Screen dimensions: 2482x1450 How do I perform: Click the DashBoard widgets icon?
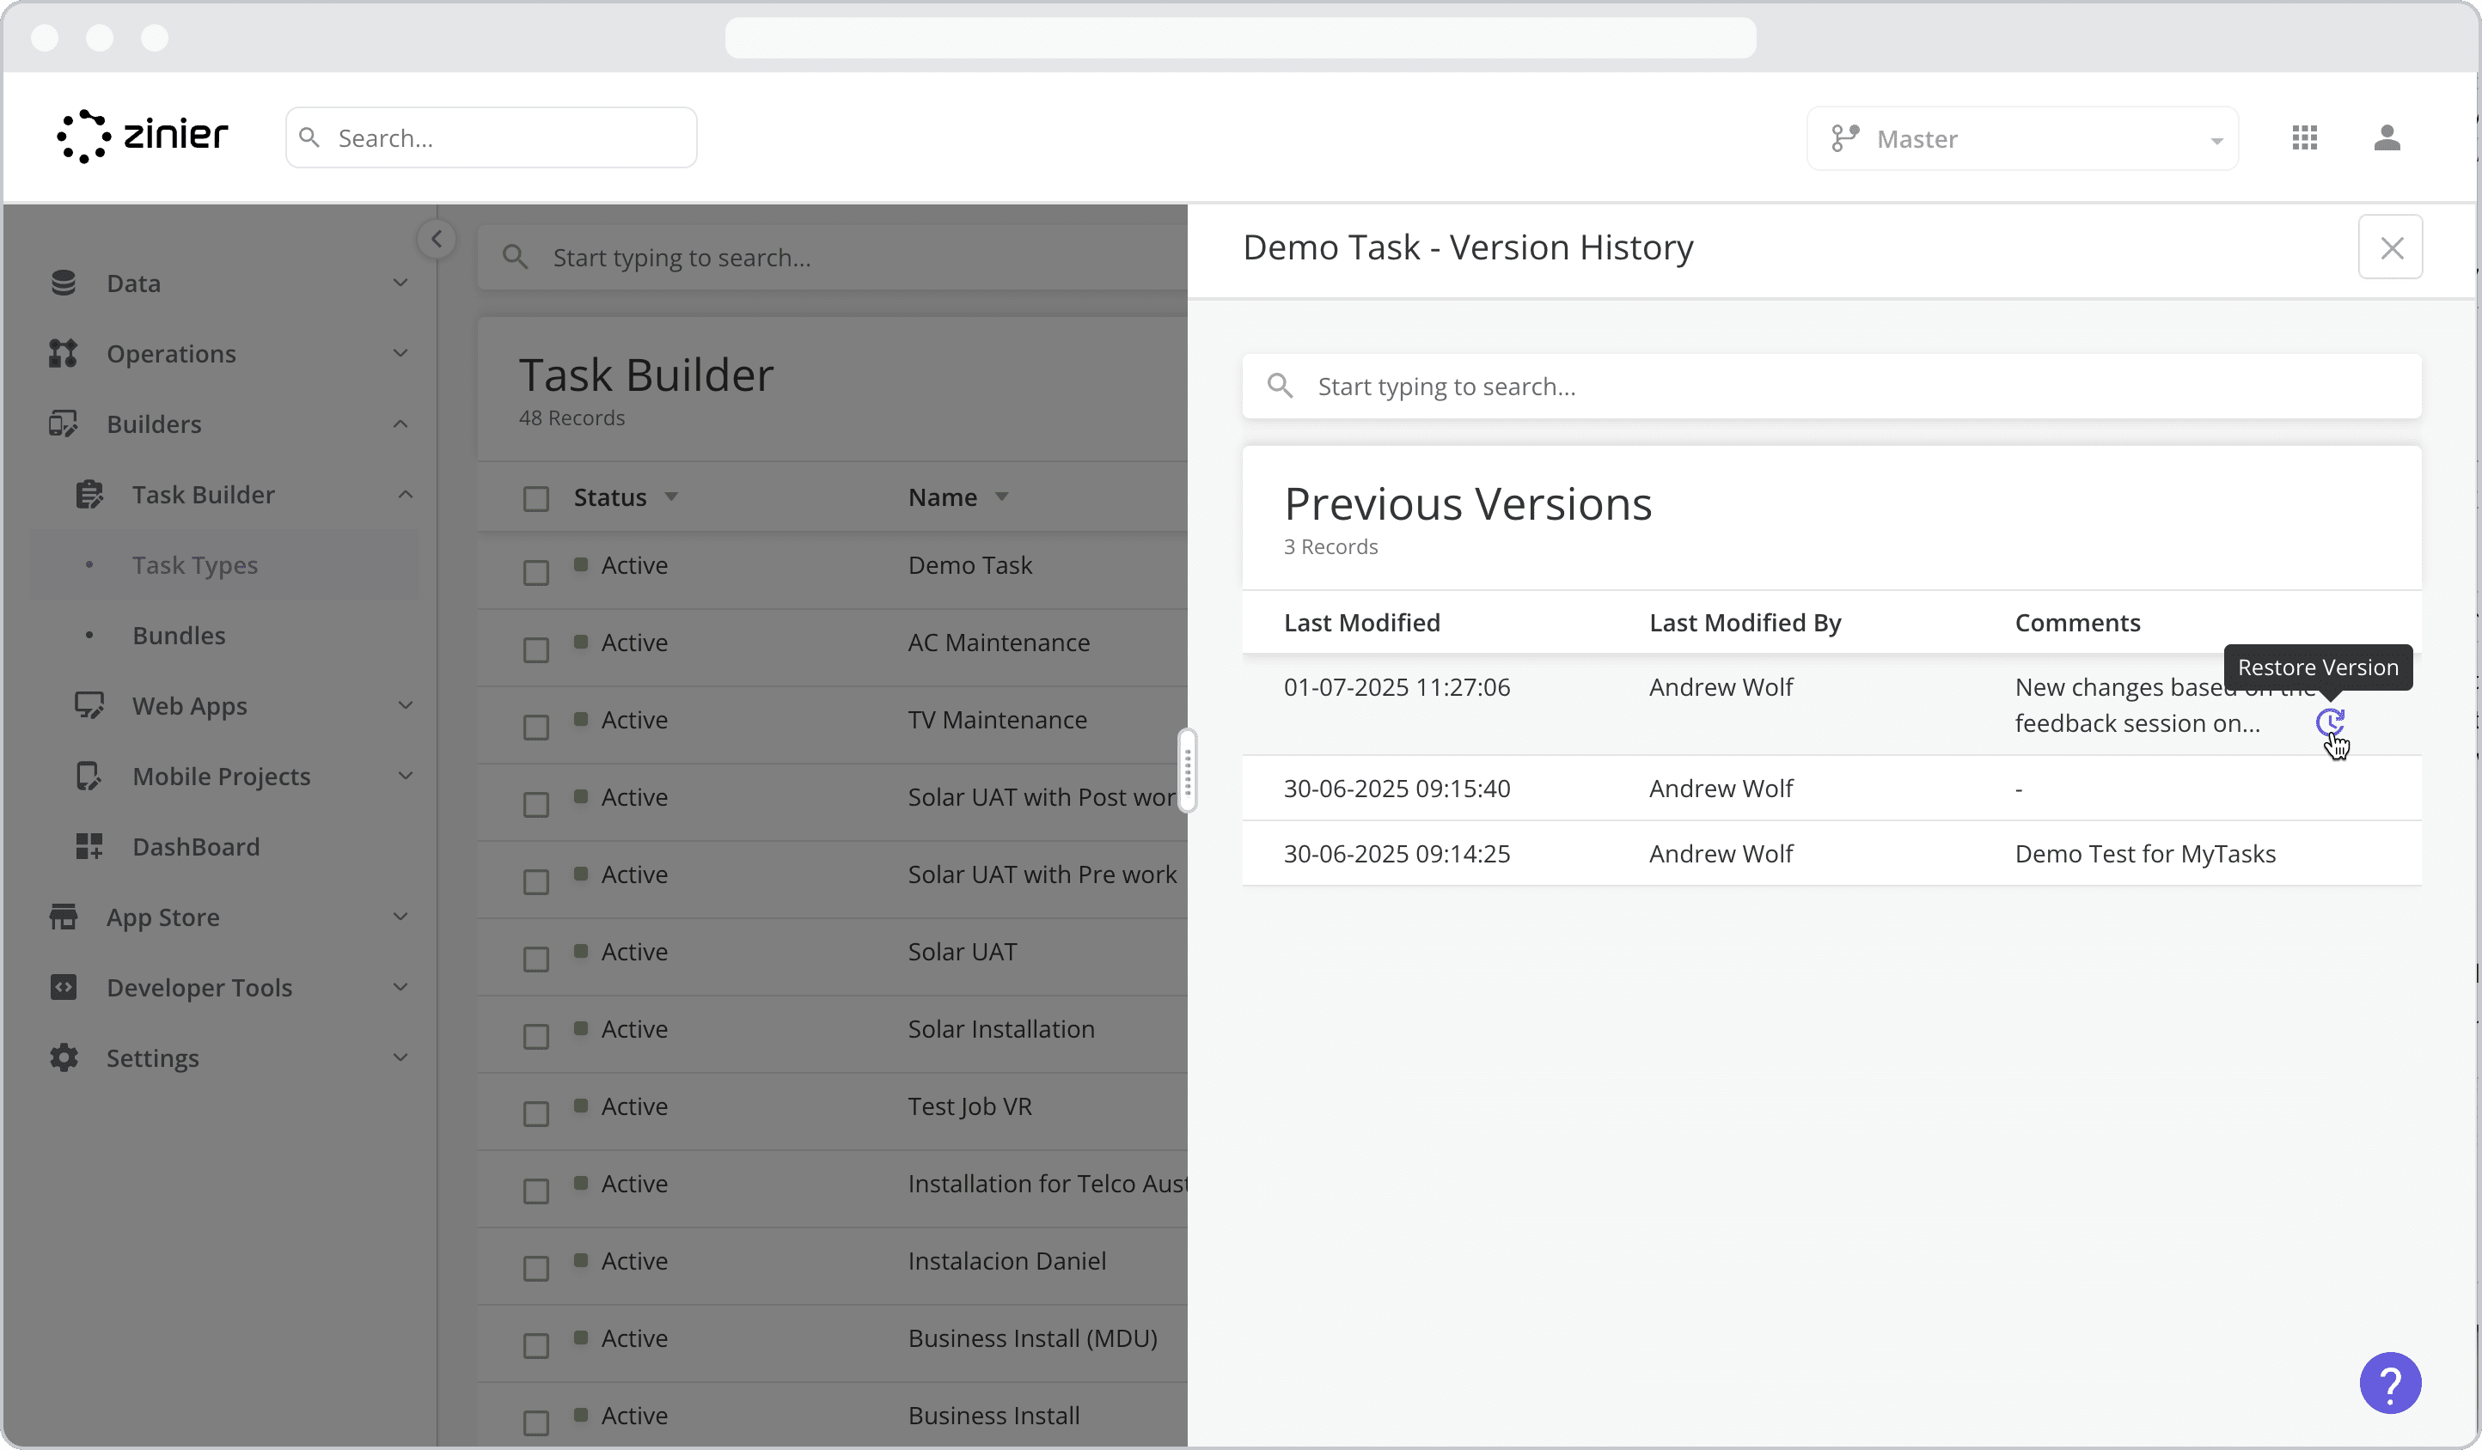(89, 847)
